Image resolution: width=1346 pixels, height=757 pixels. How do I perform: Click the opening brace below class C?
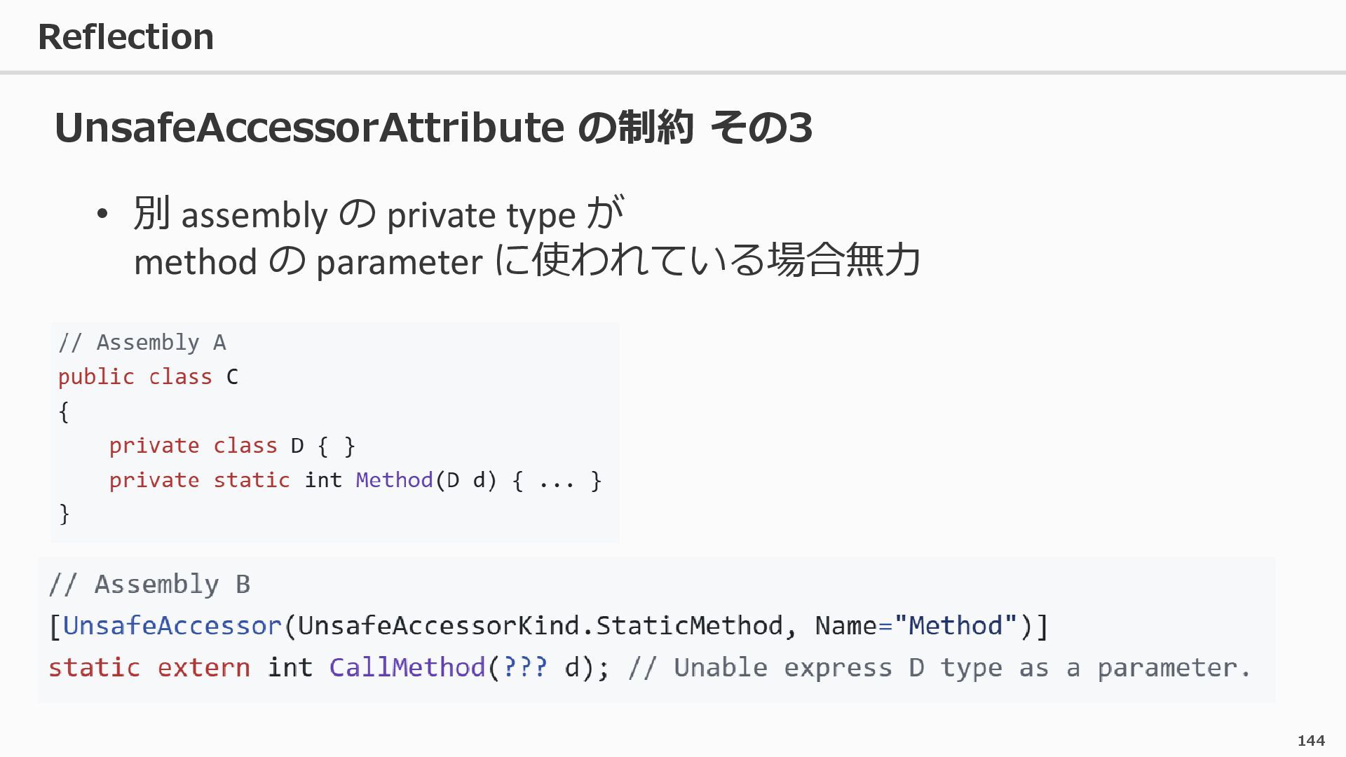64,411
